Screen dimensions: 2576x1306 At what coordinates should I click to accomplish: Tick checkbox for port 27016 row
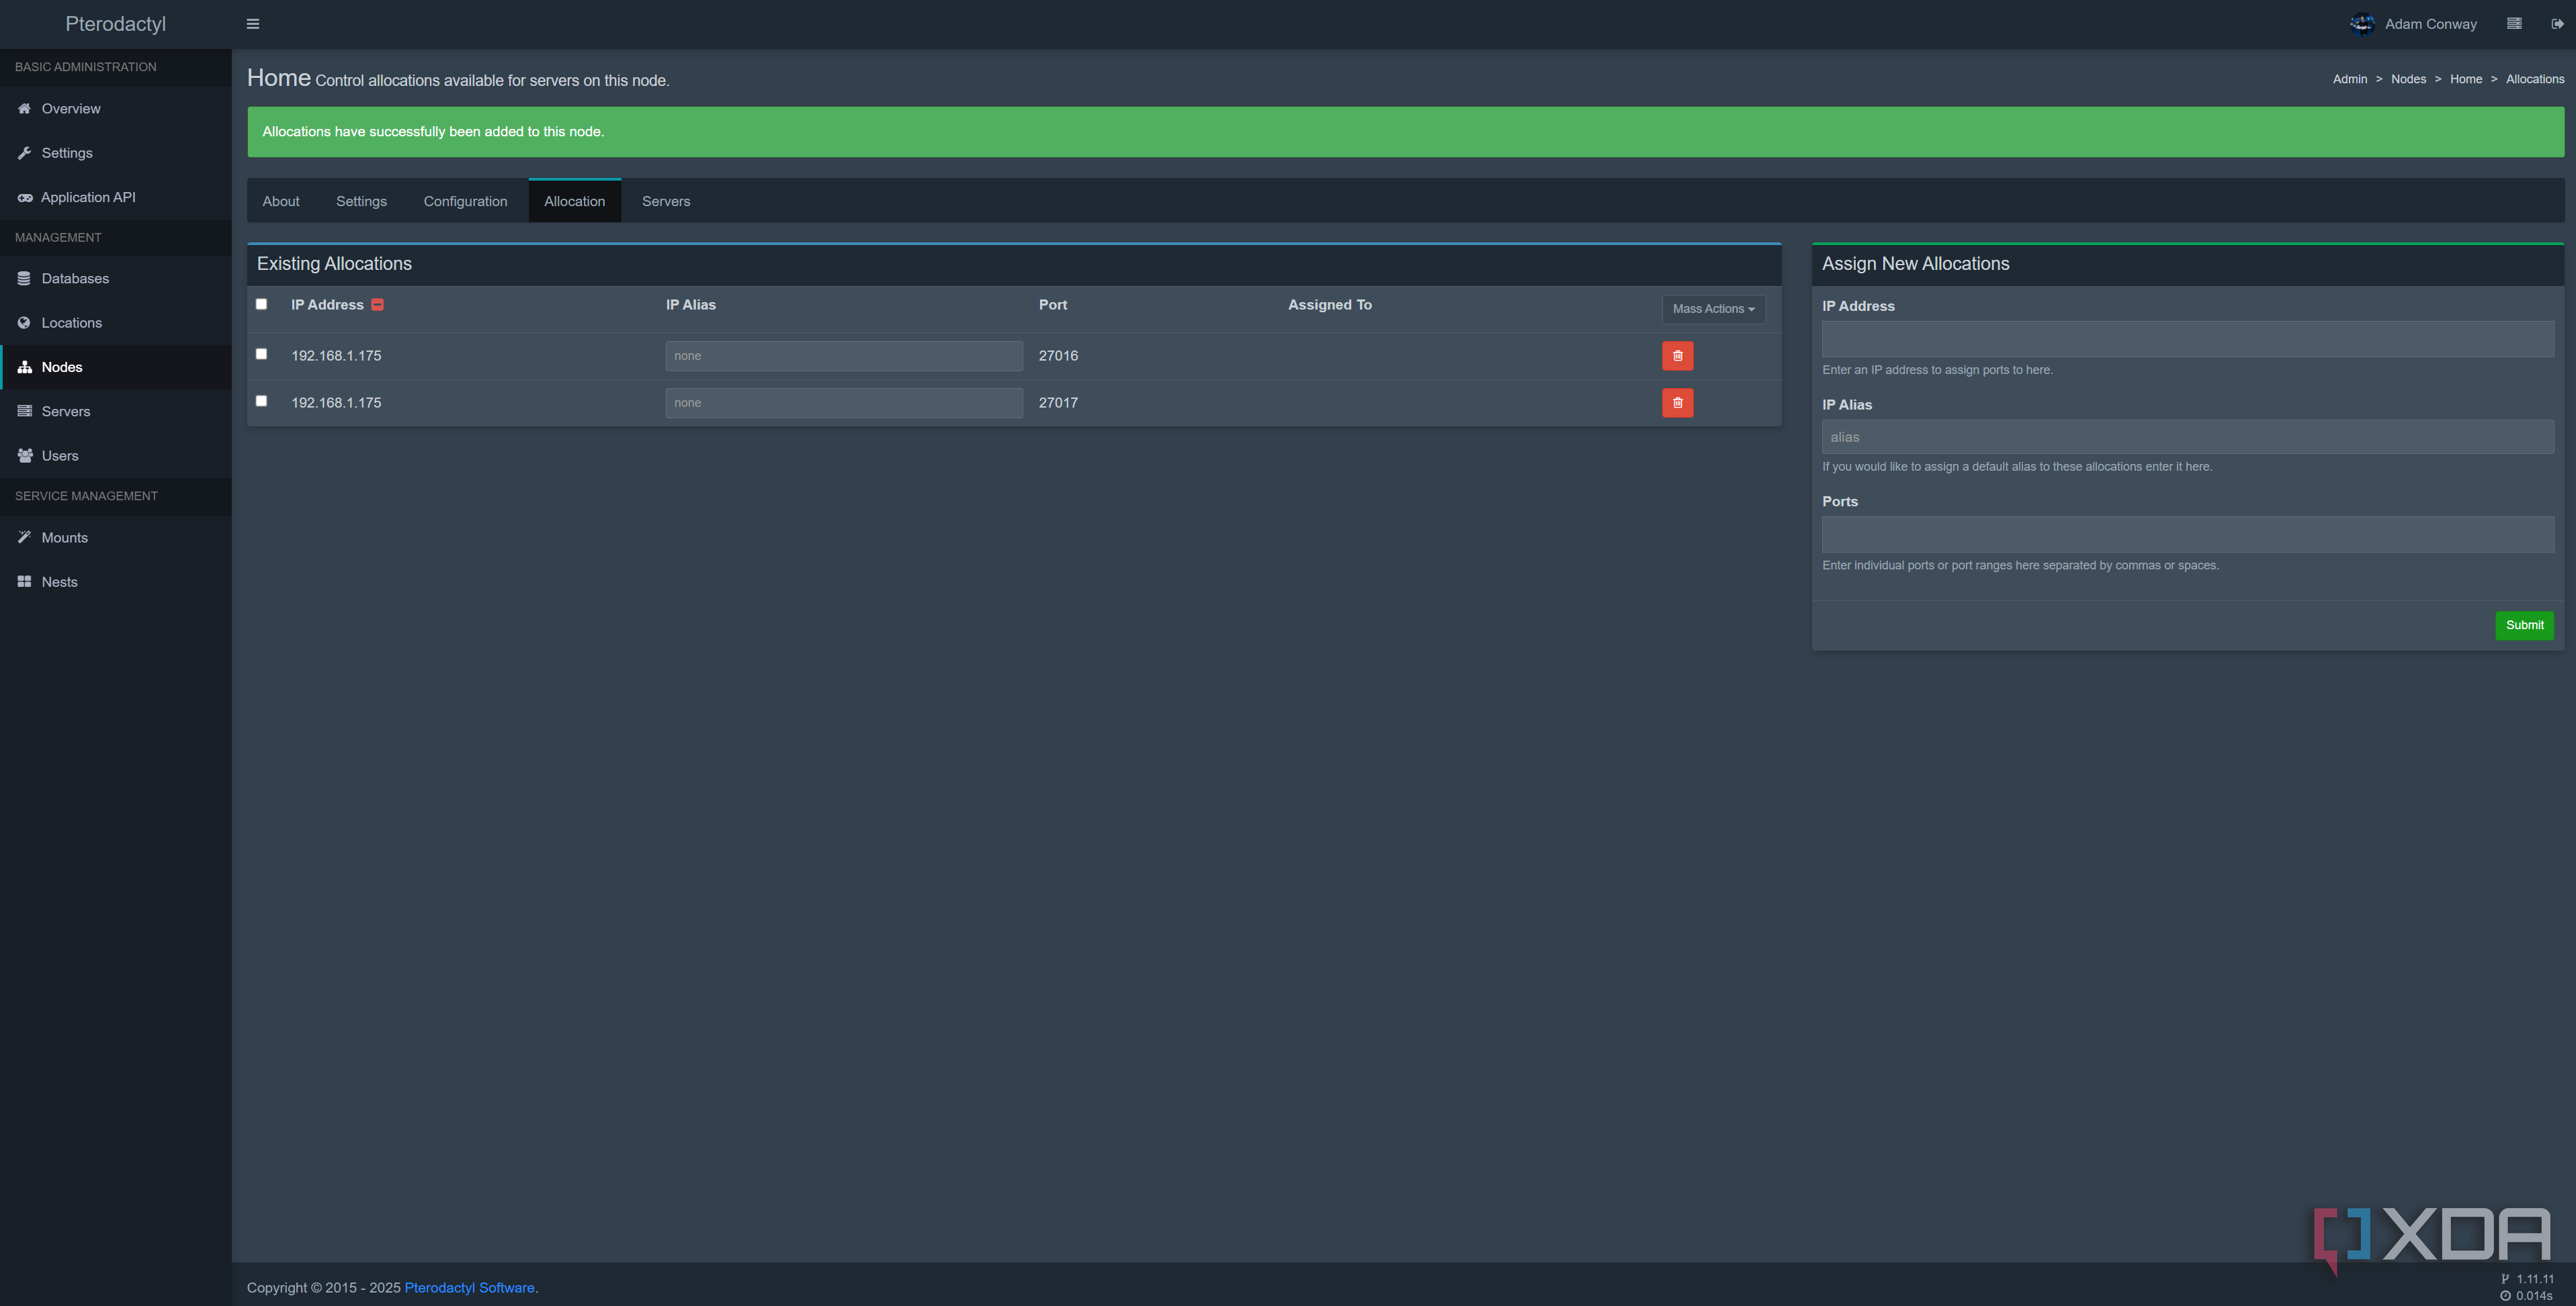click(262, 354)
